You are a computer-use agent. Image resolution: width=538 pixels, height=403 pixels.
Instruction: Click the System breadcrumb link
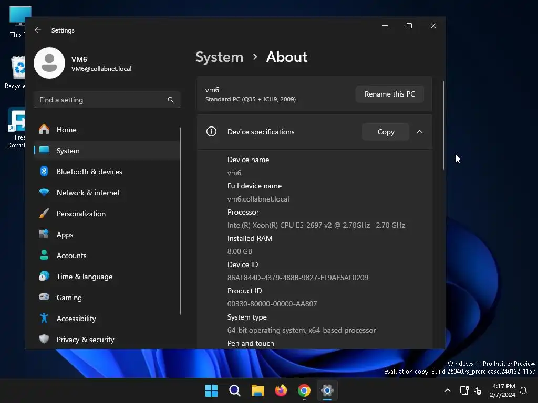219,57
